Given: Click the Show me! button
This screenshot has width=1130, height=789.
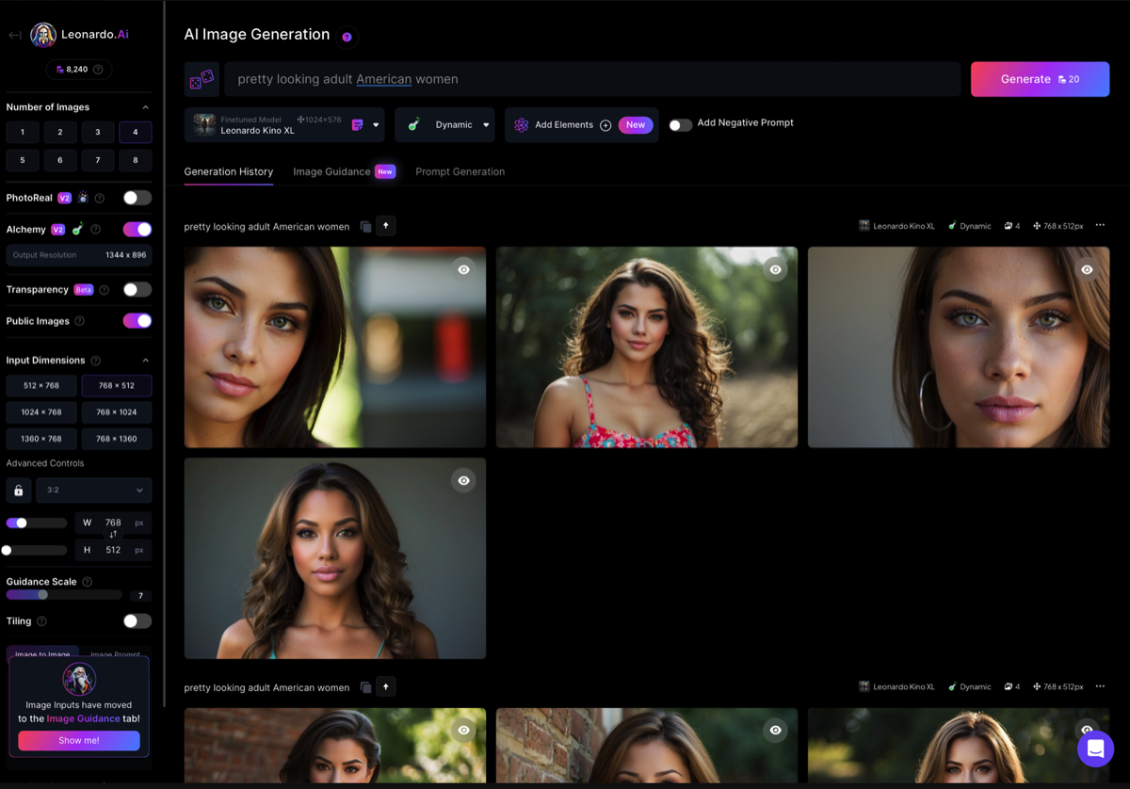Looking at the screenshot, I should pos(79,741).
